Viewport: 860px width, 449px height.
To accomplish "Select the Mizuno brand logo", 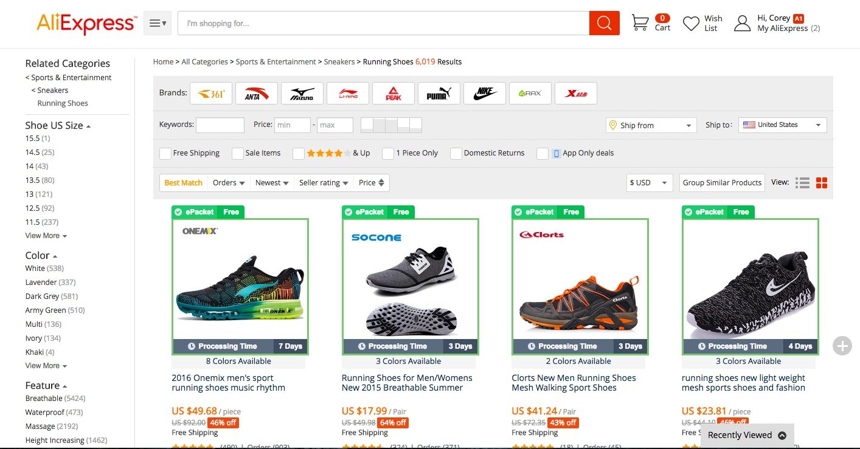I will coord(302,93).
